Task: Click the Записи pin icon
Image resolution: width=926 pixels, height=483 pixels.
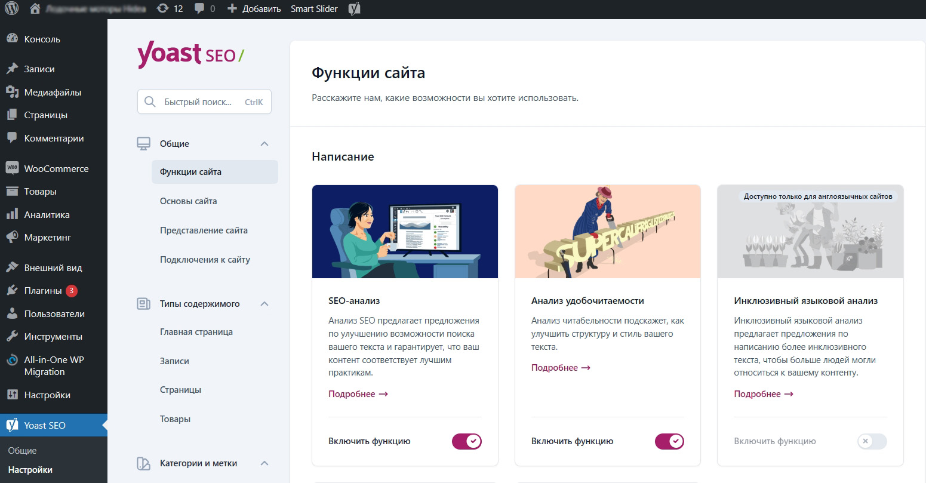Action: pos(12,69)
